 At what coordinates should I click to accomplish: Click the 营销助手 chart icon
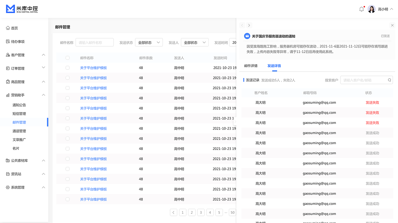pos(8,95)
